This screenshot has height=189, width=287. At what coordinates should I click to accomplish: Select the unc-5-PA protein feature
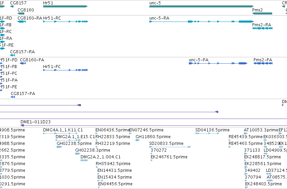[x=218, y=63]
